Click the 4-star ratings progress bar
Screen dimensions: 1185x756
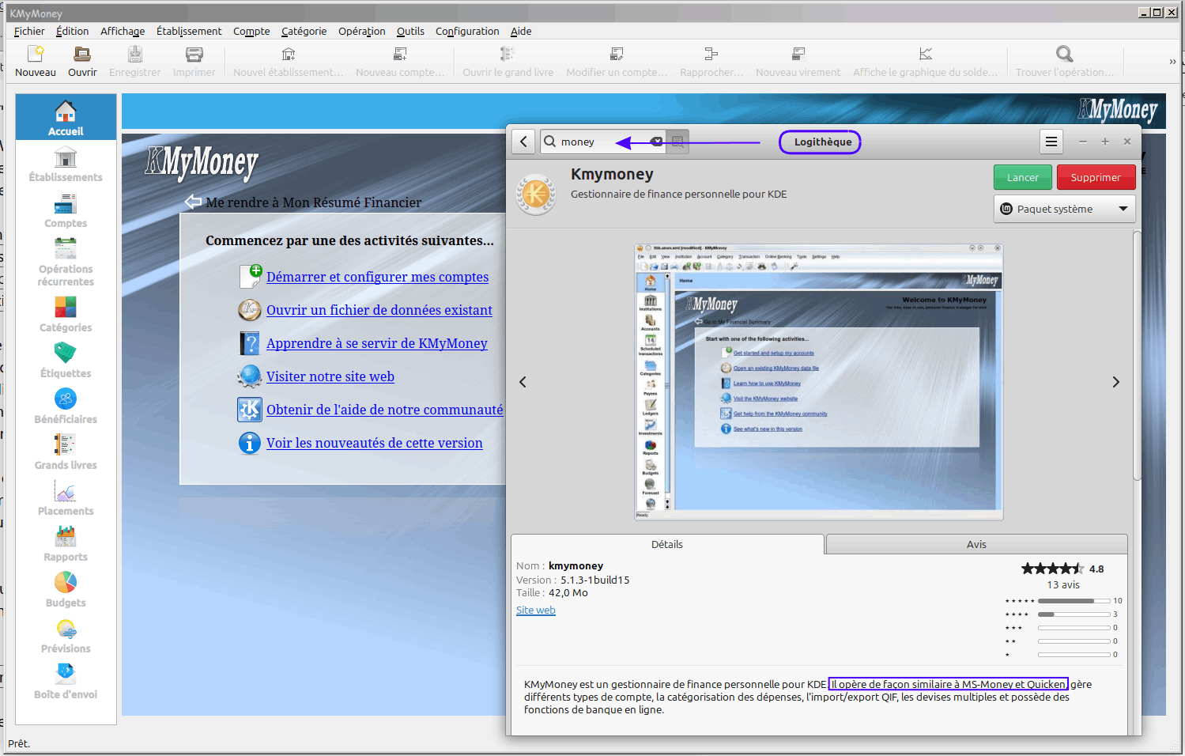1074,613
